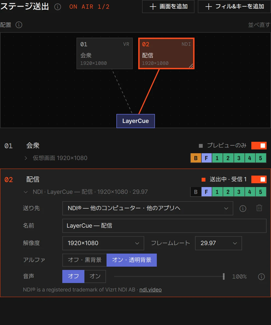271x325 pixels.
Task: Open the 解像度 1920×1080 dropdown
Action: (x=103, y=243)
